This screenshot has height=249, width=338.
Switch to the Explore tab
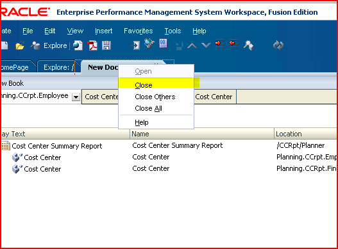click(x=58, y=67)
